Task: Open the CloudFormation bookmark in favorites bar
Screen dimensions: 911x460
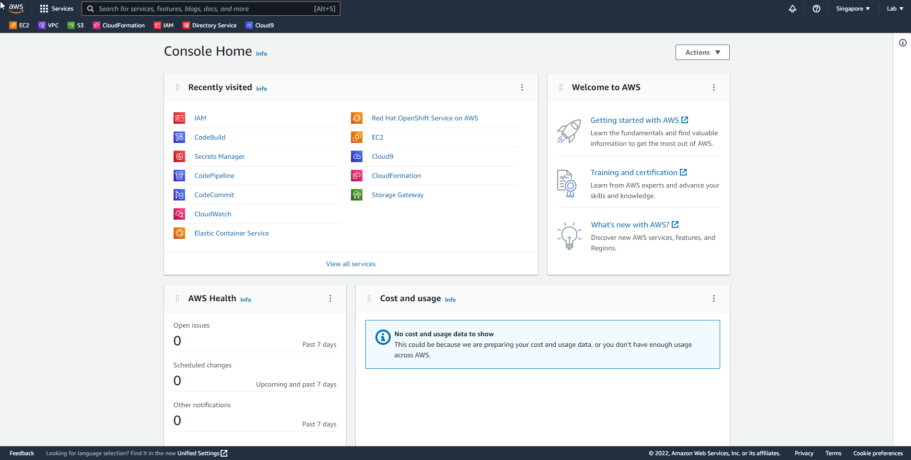Action: coord(119,25)
